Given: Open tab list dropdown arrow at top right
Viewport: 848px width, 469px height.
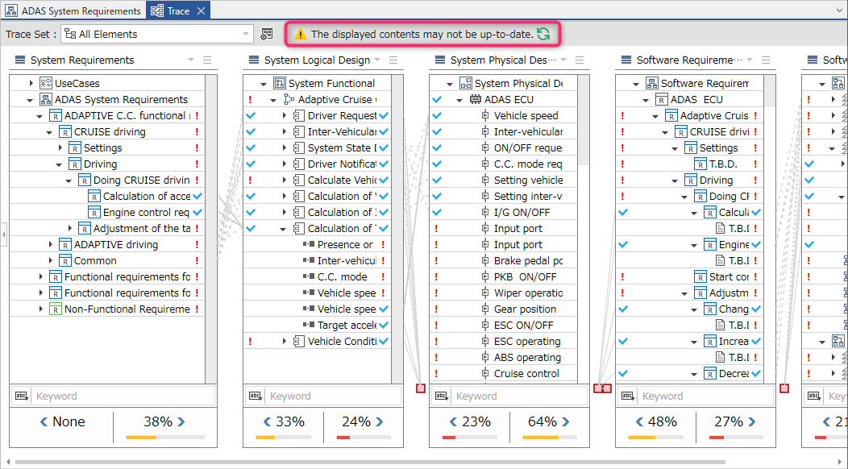Looking at the screenshot, I should (x=839, y=10).
